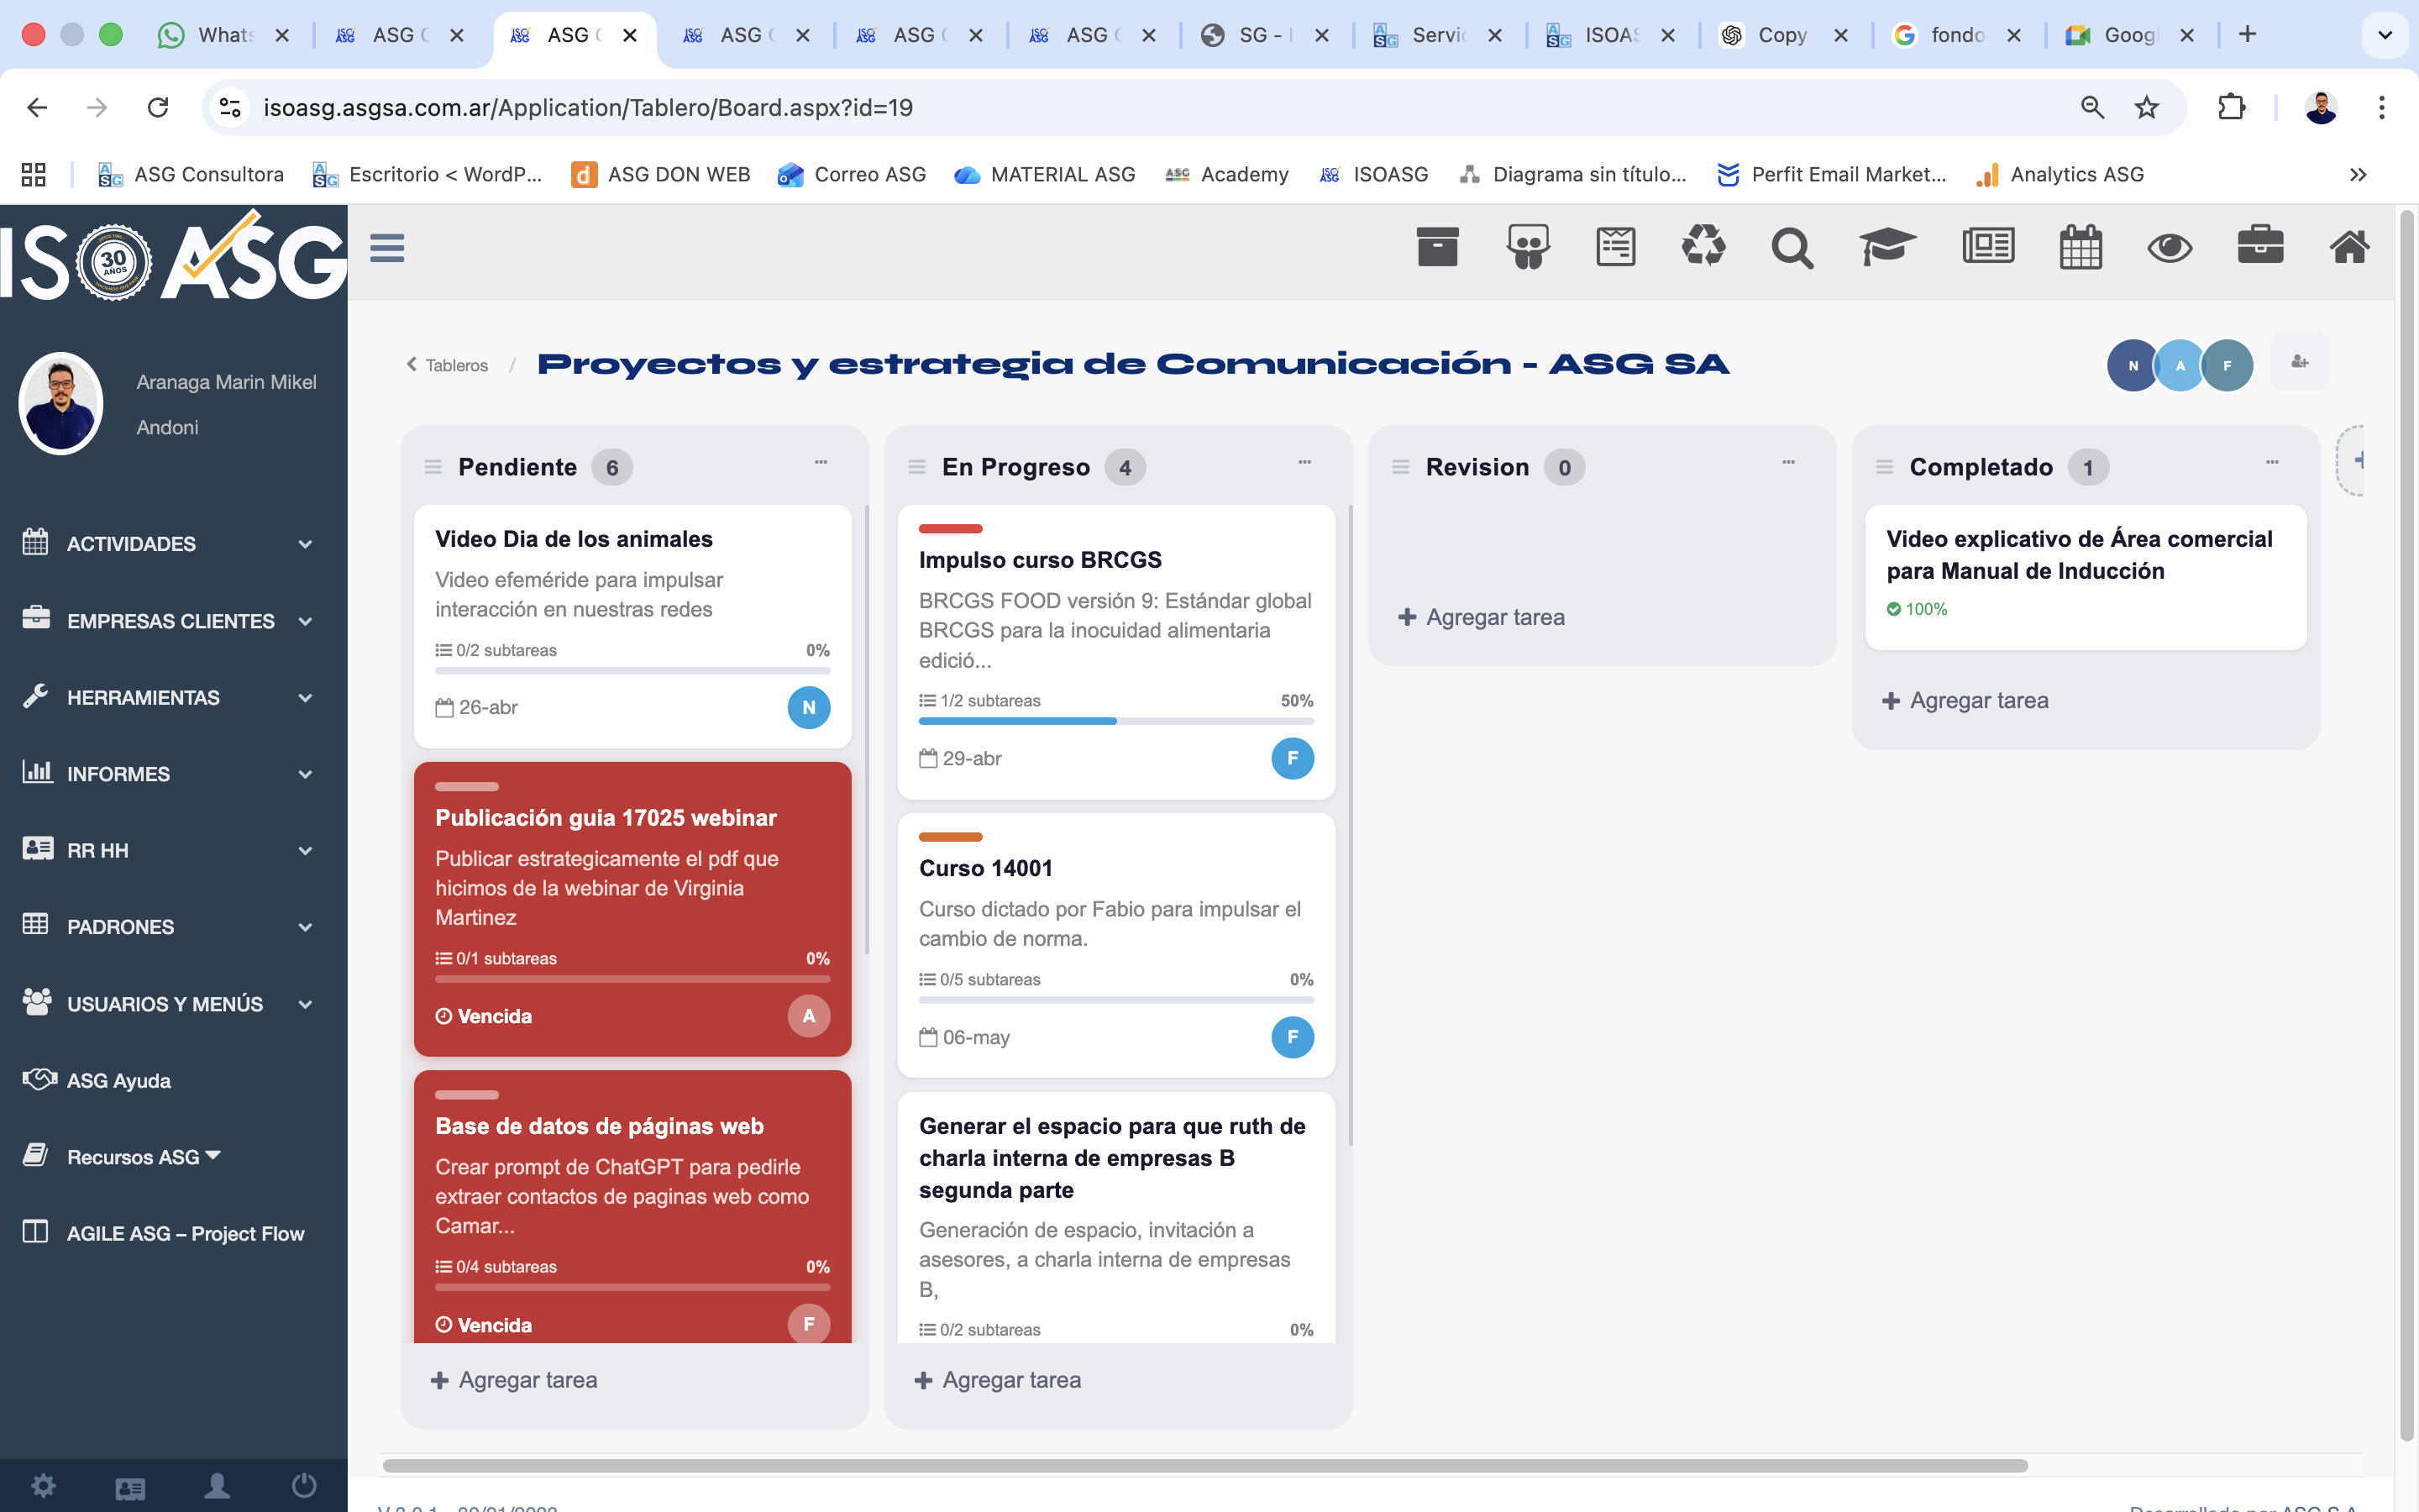
Task: Click the settings gear at the sidebar bottom
Action: click(x=43, y=1486)
